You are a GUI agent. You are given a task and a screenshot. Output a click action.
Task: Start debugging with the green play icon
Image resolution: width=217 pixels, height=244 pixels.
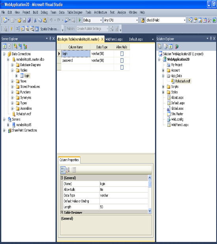(x=80, y=20)
